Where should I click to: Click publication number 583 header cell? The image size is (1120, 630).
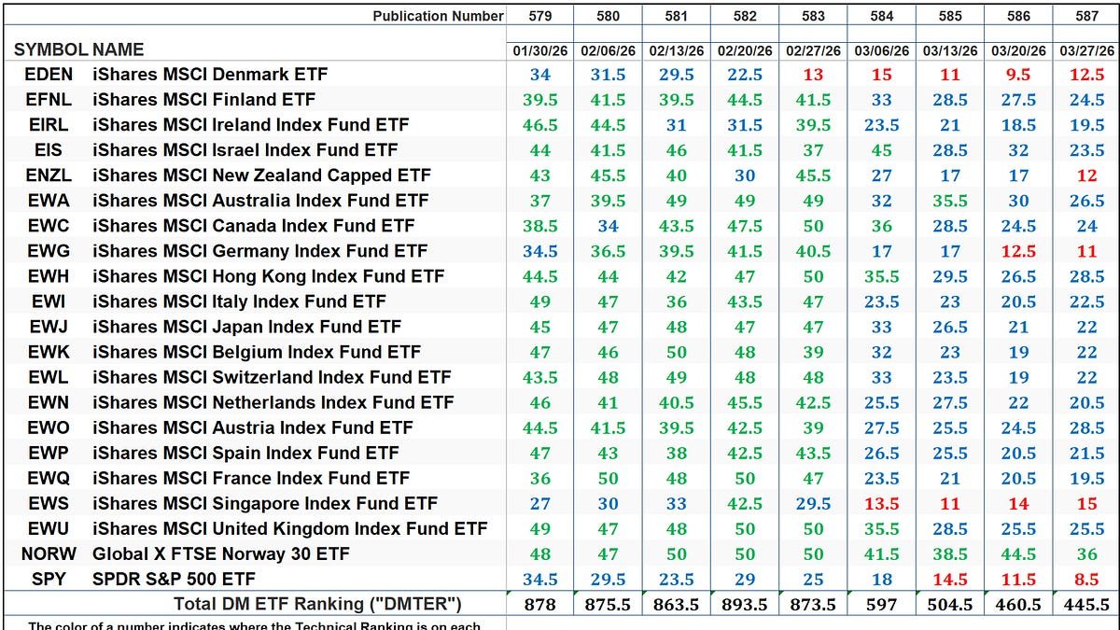(813, 16)
